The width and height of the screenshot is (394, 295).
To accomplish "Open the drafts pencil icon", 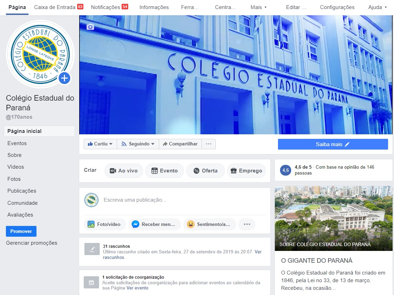I will tap(92, 249).
